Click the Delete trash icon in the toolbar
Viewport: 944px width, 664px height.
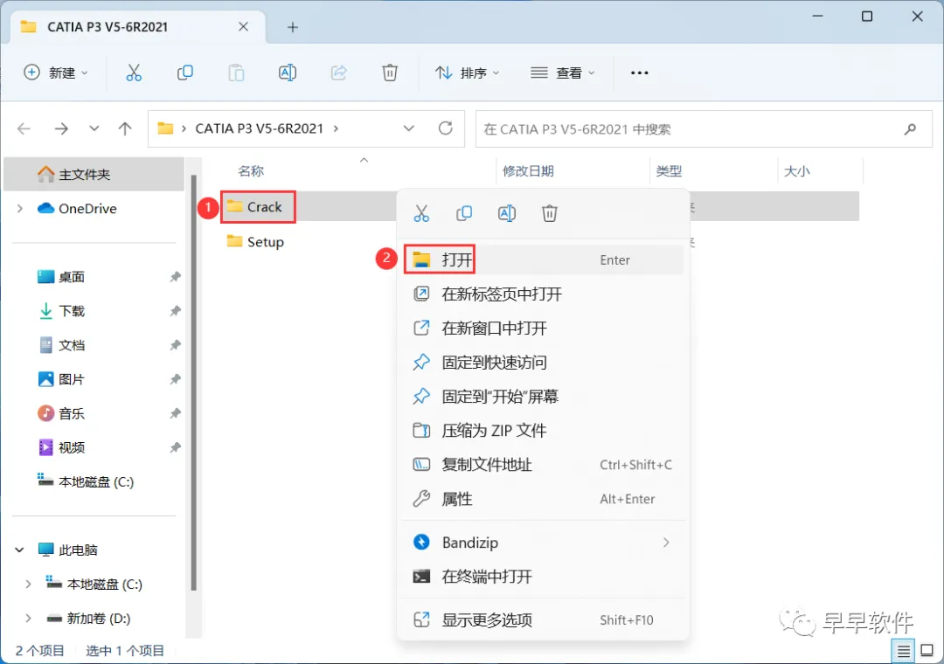390,73
